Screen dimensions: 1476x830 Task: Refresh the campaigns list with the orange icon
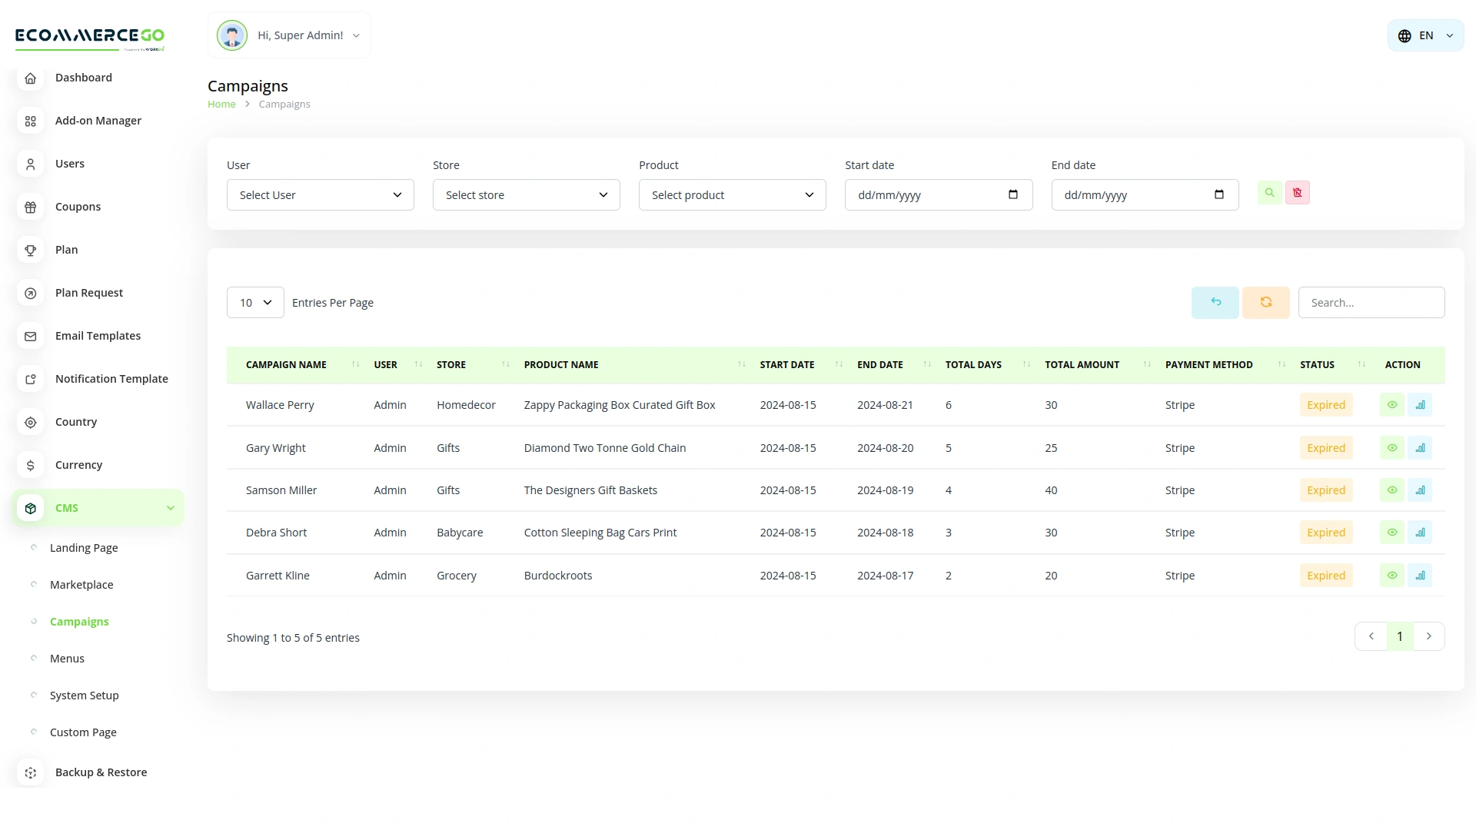pyautogui.click(x=1265, y=302)
